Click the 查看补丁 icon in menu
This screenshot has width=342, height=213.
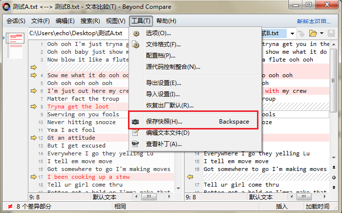coord(136,144)
